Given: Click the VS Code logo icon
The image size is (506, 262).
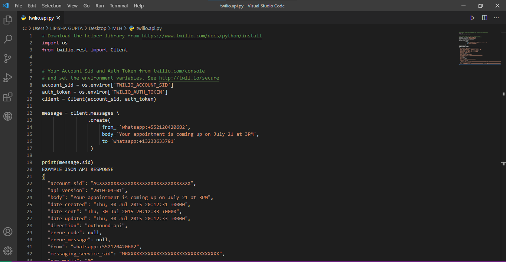Looking at the screenshot, I should (x=6, y=6).
